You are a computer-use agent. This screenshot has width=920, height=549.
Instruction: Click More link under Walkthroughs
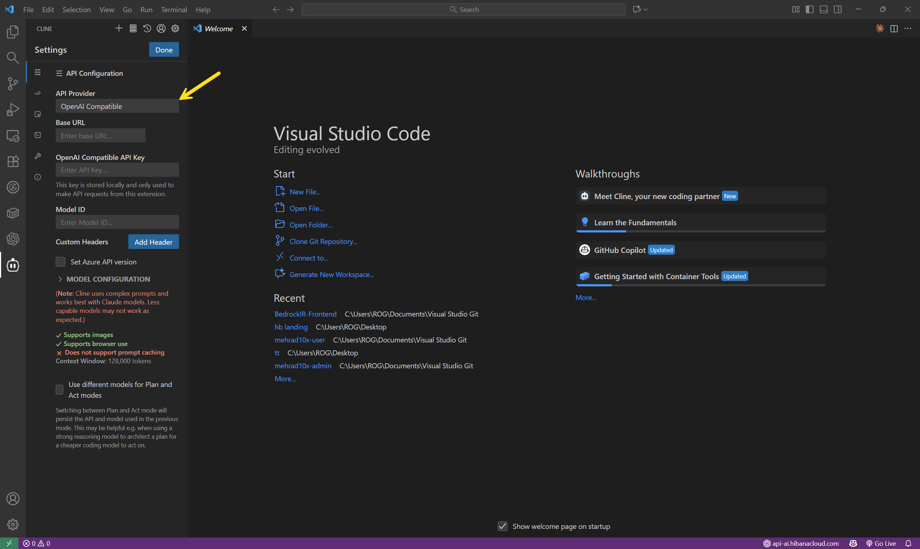point(585,297)
